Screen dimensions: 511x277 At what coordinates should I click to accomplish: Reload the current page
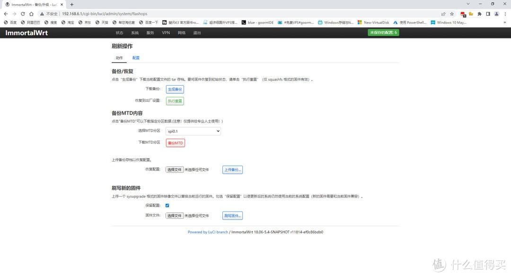[x=23, y=14]
